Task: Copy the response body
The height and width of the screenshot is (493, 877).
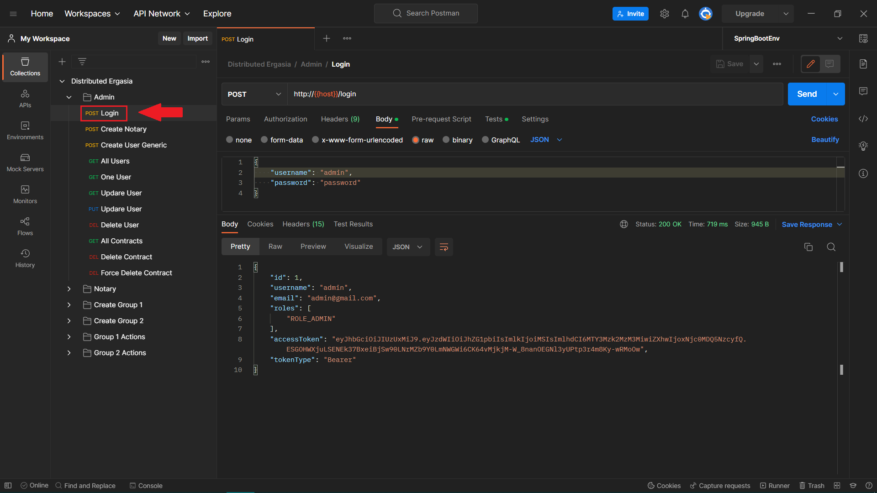Action: 808,247
